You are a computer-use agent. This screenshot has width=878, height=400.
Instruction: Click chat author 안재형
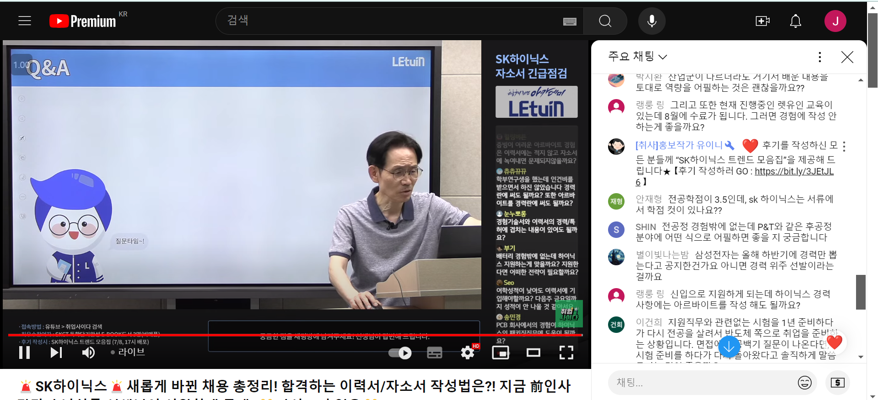(649, 199)
